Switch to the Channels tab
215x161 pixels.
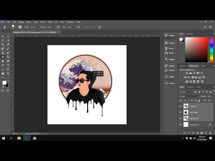[x=190, y=87]
